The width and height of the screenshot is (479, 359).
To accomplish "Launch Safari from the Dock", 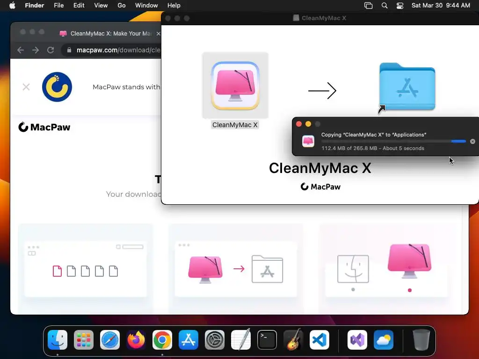I will click(110, 340).
